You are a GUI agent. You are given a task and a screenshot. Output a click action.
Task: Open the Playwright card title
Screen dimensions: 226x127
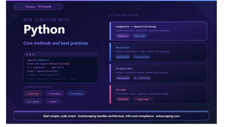point(124,69)
